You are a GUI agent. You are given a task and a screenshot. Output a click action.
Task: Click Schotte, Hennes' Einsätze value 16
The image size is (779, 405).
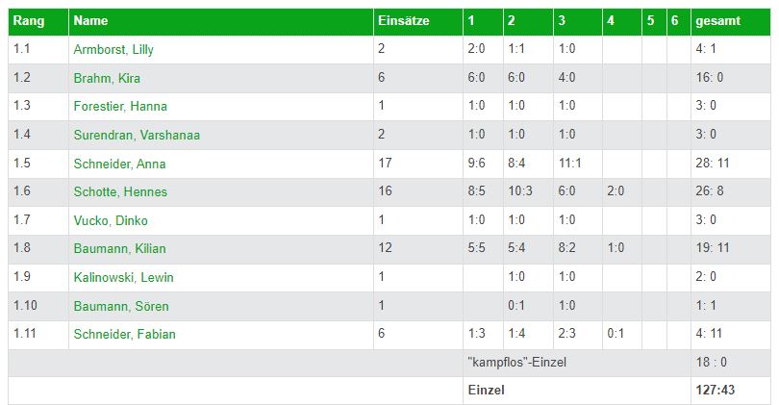(x=417, y=191)
